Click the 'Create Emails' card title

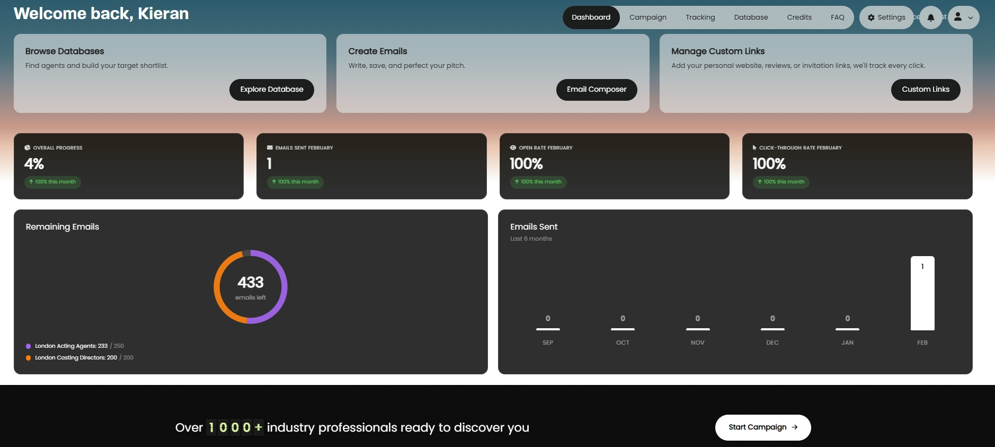click(x=378, y=51)
